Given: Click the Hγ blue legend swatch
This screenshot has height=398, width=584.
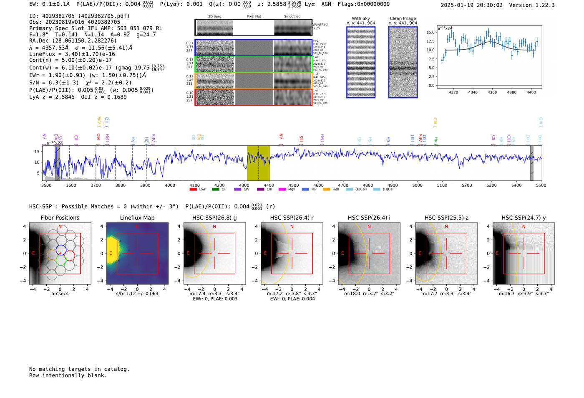Looking at the screenshot, I should tap(305, 190).
